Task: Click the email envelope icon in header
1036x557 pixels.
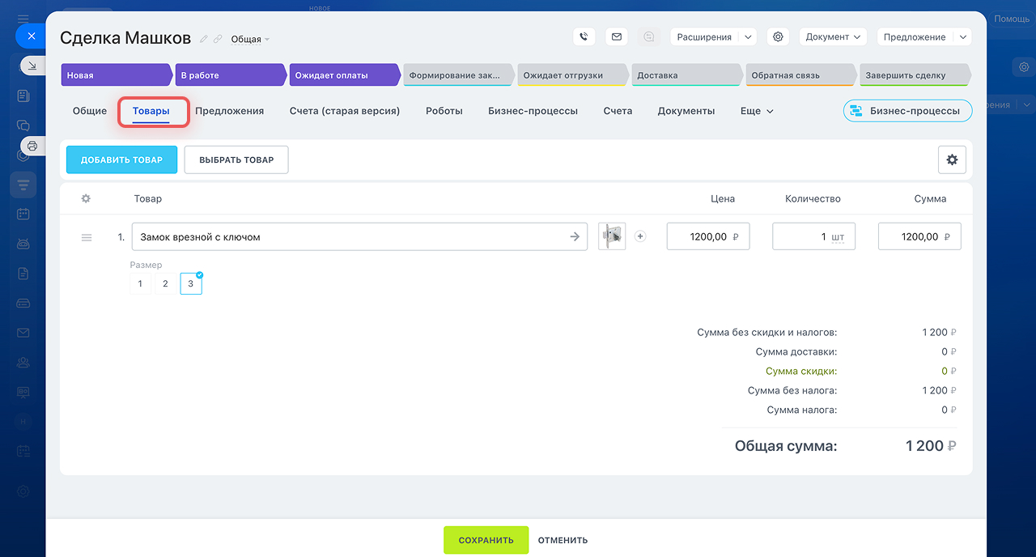Action: pyautogui.click(x=617, y=36)
